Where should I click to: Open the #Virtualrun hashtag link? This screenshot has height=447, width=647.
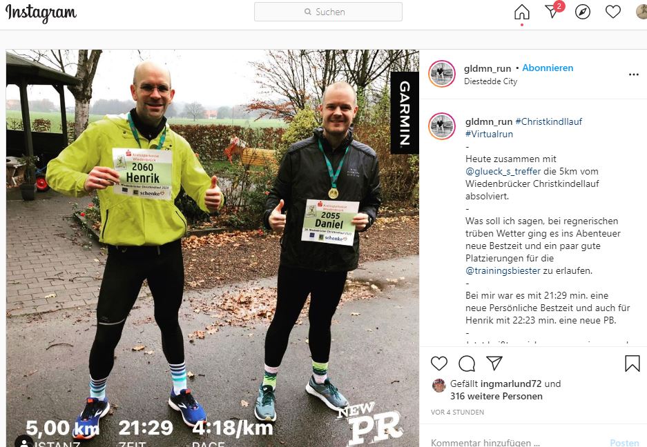point(489,134)
